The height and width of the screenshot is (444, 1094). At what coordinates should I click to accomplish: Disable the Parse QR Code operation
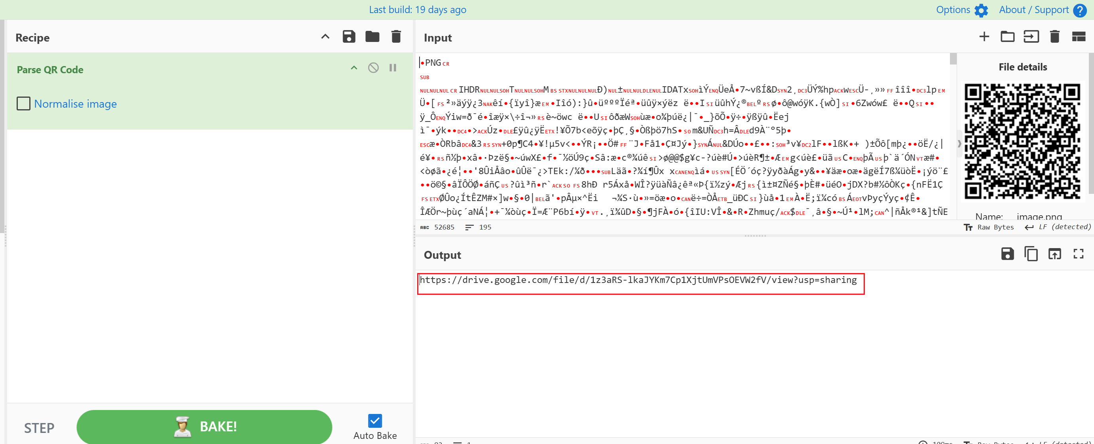click(x=373, y=68)
